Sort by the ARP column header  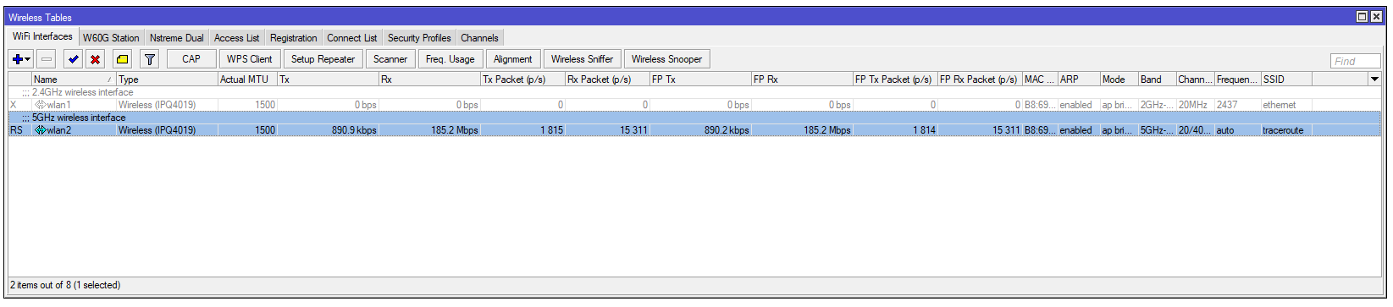(x=1078, y=79)
